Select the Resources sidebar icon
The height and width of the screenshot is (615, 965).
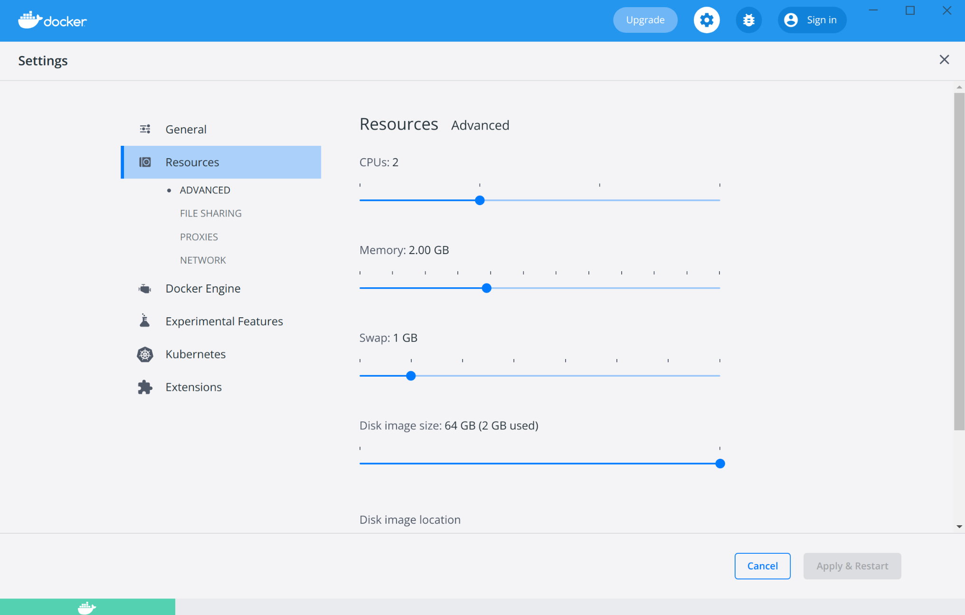click(x=145, y=162)
